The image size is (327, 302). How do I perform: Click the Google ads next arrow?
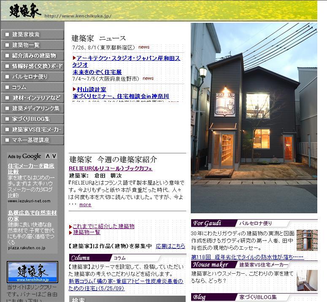coord(54,156)
